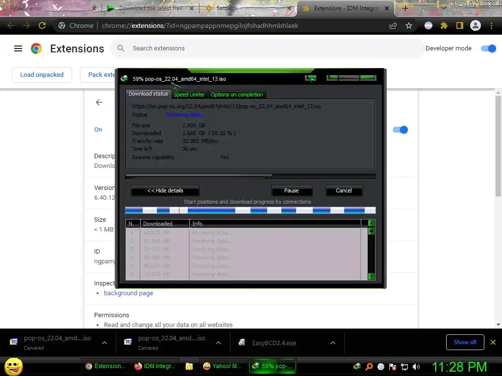Image resolution: width=502 pixels, height=376 pixels.
Task: Open the 59% pop- IDM taskbar item
Action: click(x=273, y=366)
